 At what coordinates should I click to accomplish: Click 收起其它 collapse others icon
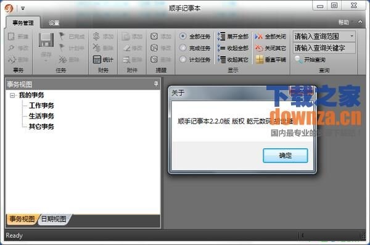click(221, 59)
